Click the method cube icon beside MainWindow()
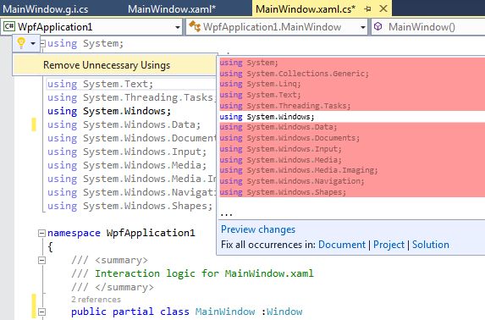The height and width of the screenshot is (320, 485). pos(378,26)
